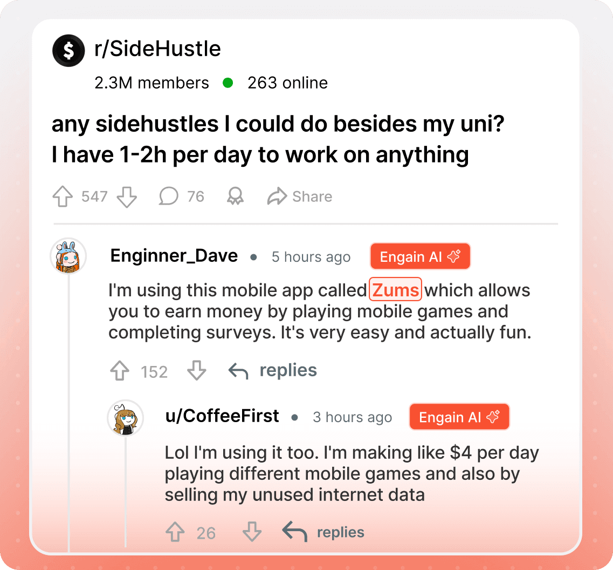Downvote the main sidehustles post
The image size is (613, 570).
click(x=127, y=197)
